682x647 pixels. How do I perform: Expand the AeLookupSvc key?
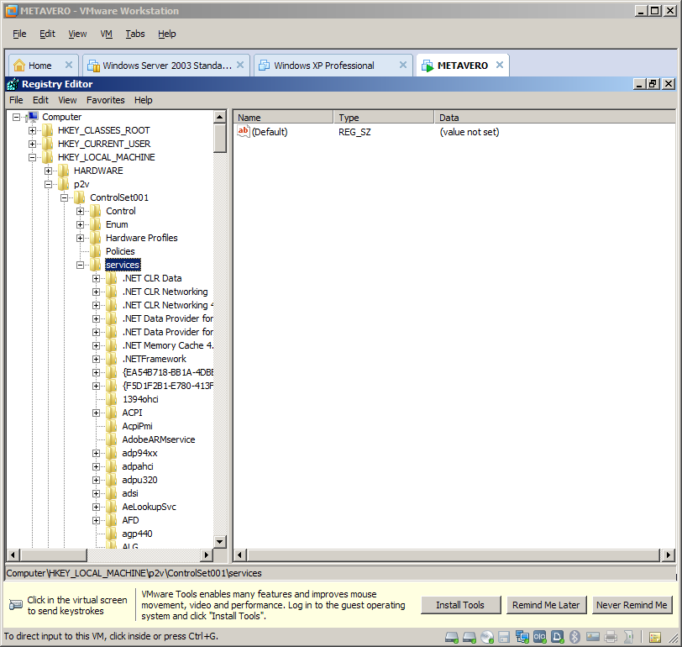point(96,508)
